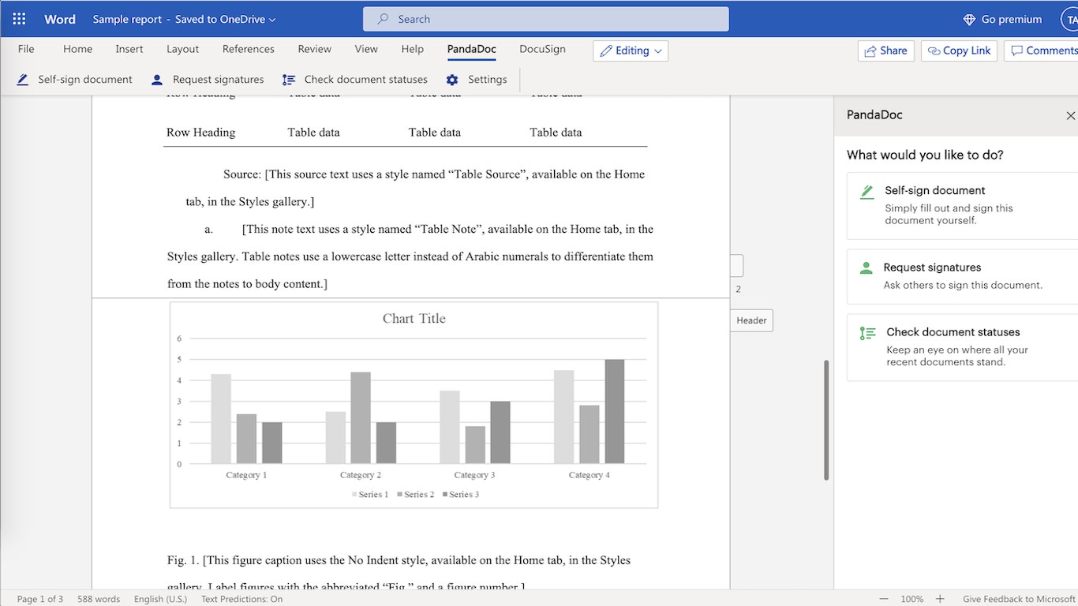Zoom out with the minus icon
Image resolution: width=1078 pixels, height=606 pixels.
(x=884, y=599)
